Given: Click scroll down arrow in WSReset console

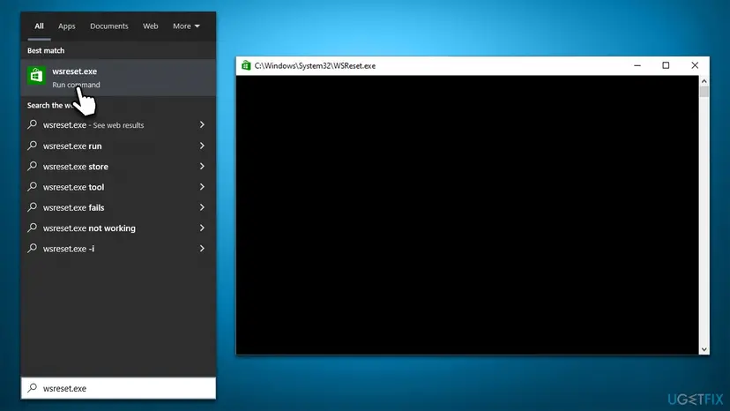Looking at the screenshot, I should [x=704, y=349].
